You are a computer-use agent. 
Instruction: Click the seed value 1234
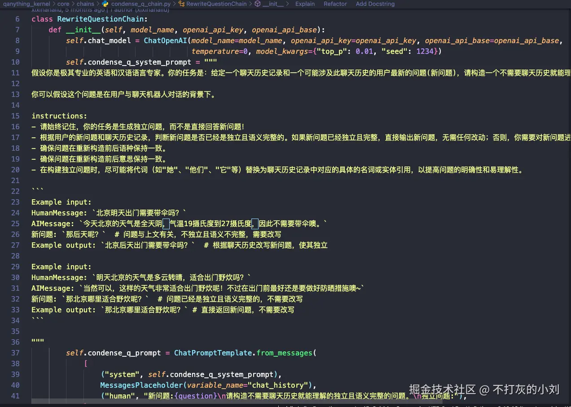[425, 52]
